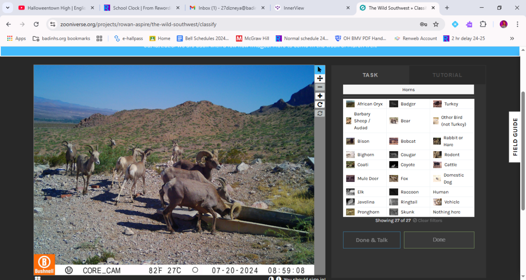
Task: Open the Bell Schedules 2024 bookmark
Action: click(203, 38)
